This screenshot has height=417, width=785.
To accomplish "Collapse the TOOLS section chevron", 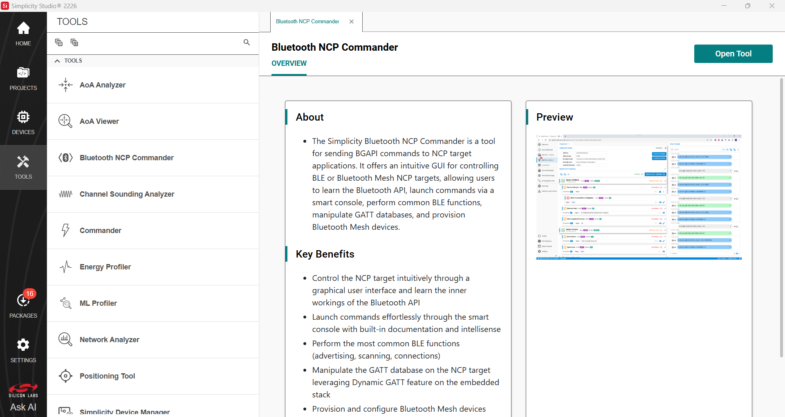I will click(x=57, y=61).
